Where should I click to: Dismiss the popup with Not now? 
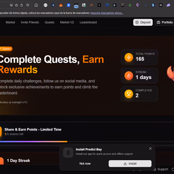click(x=85, y=164)
